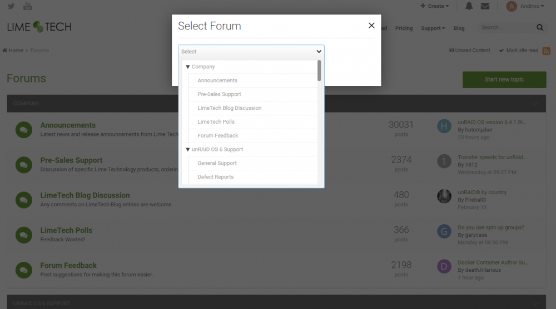Open the Announcements forum title link
This screenshot has height=309, width=556.
pyautogui.click(x=68, y=125)
